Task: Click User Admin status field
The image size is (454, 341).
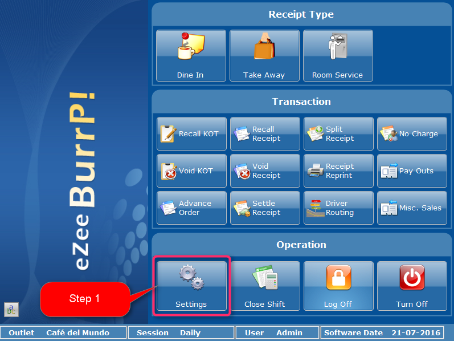Action: [277, 332]
